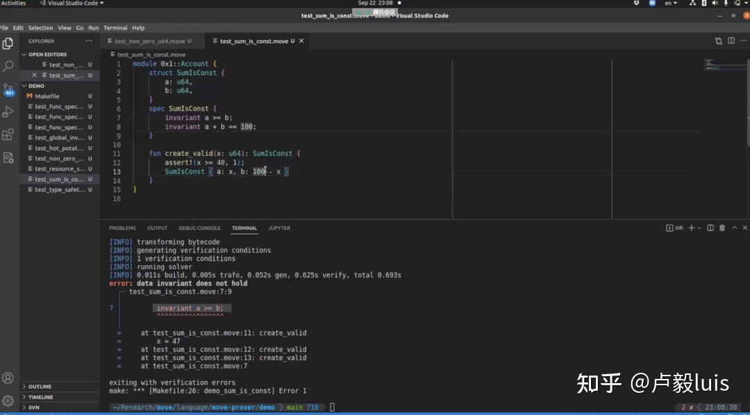Image resolution: width=750 pixels, height=415 pixels.
Task: Open the Selection menu
Action: [x=40, y=28]
